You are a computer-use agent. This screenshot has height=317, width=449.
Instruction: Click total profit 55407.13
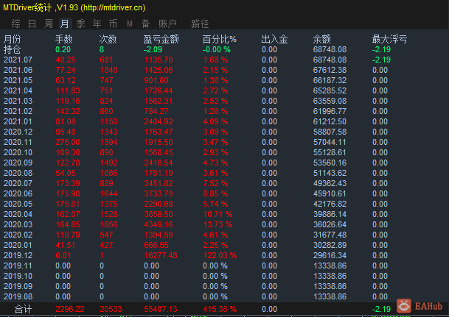pos(161,309)
